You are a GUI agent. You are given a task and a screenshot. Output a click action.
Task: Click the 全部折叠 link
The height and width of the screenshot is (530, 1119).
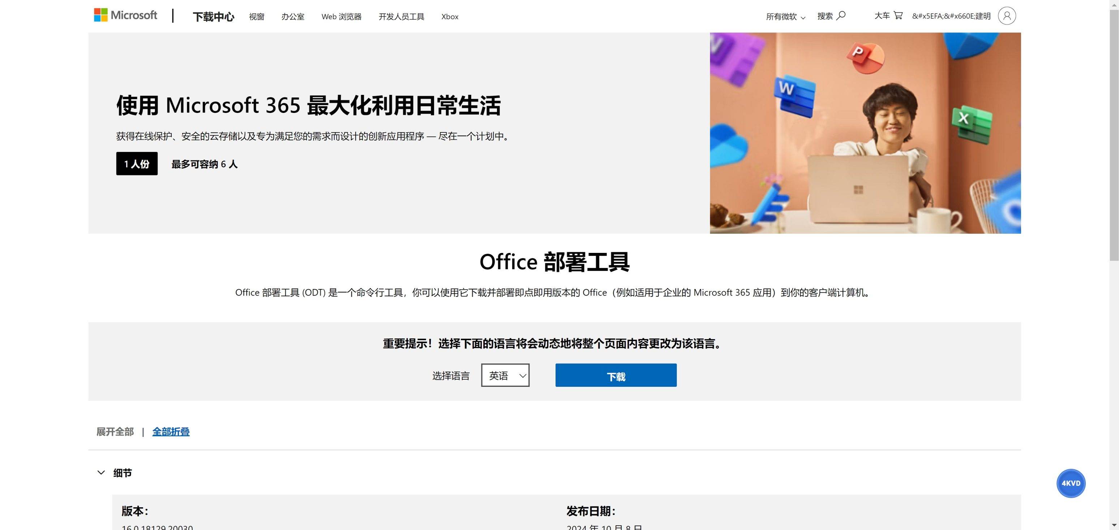coord(171,432)
